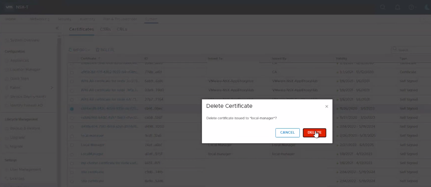The height and width of the screenshot is (187, 431).
Task: Click the DELETE toolbar button with trash icon
Action: click(105, 50)
